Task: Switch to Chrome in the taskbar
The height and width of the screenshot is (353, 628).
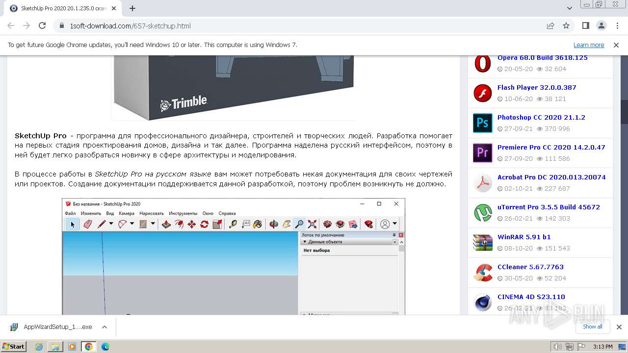Action: pyautogui.click(x=89, y=347)
